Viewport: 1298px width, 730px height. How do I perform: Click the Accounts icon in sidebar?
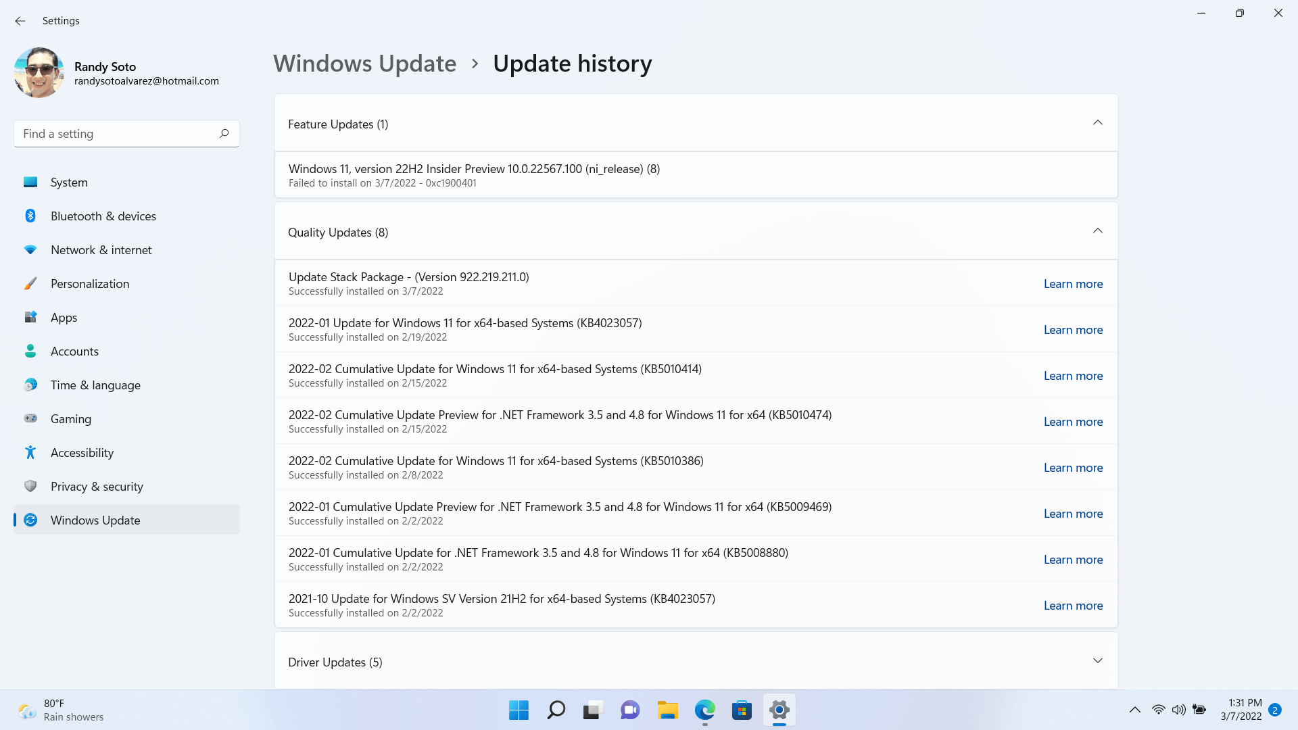coord(31,350)
